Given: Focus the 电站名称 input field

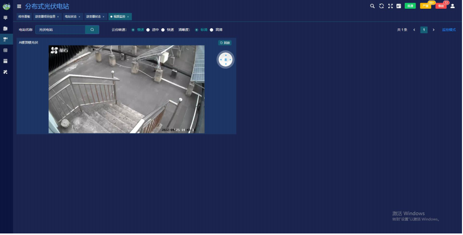Looking at the screenshot, I should point(60,30).
